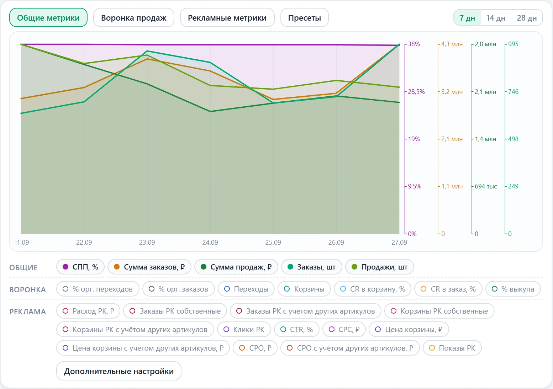Select the 14 дн period
Image resolution: width=553 pixels, height=389 pixels.
point(496,18)
